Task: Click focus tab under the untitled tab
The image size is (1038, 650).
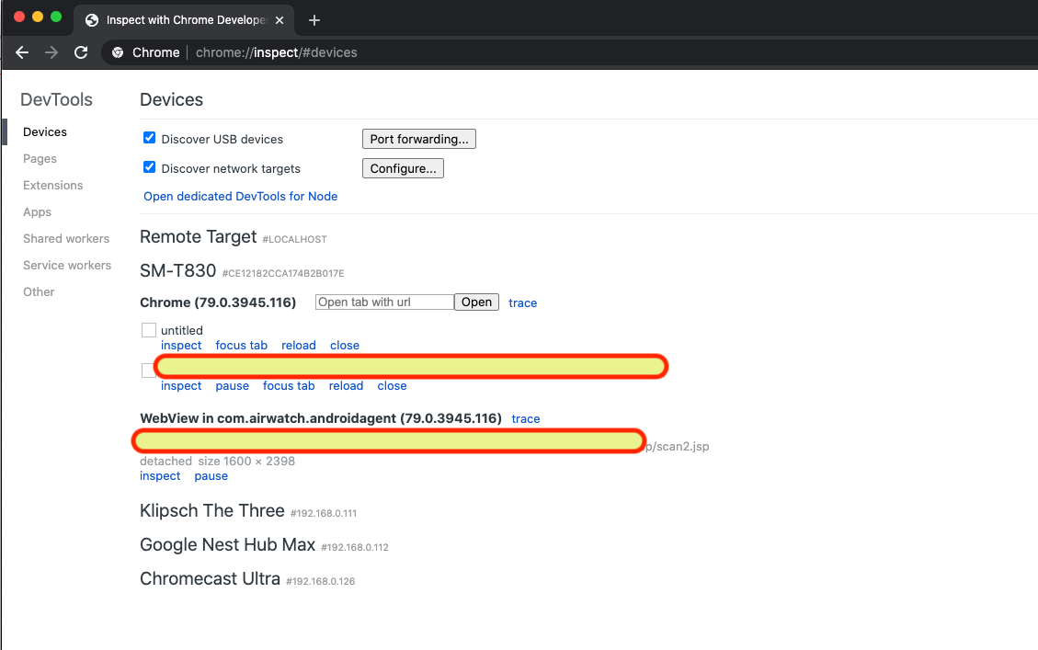Action: [242, 345]
